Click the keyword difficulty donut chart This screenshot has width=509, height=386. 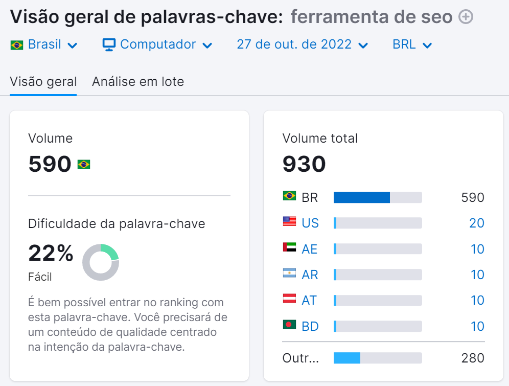(x=101, y=262)
